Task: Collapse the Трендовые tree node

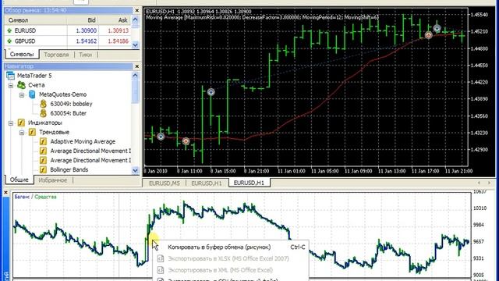Action: pyautogui.click(x=22, y=132)
